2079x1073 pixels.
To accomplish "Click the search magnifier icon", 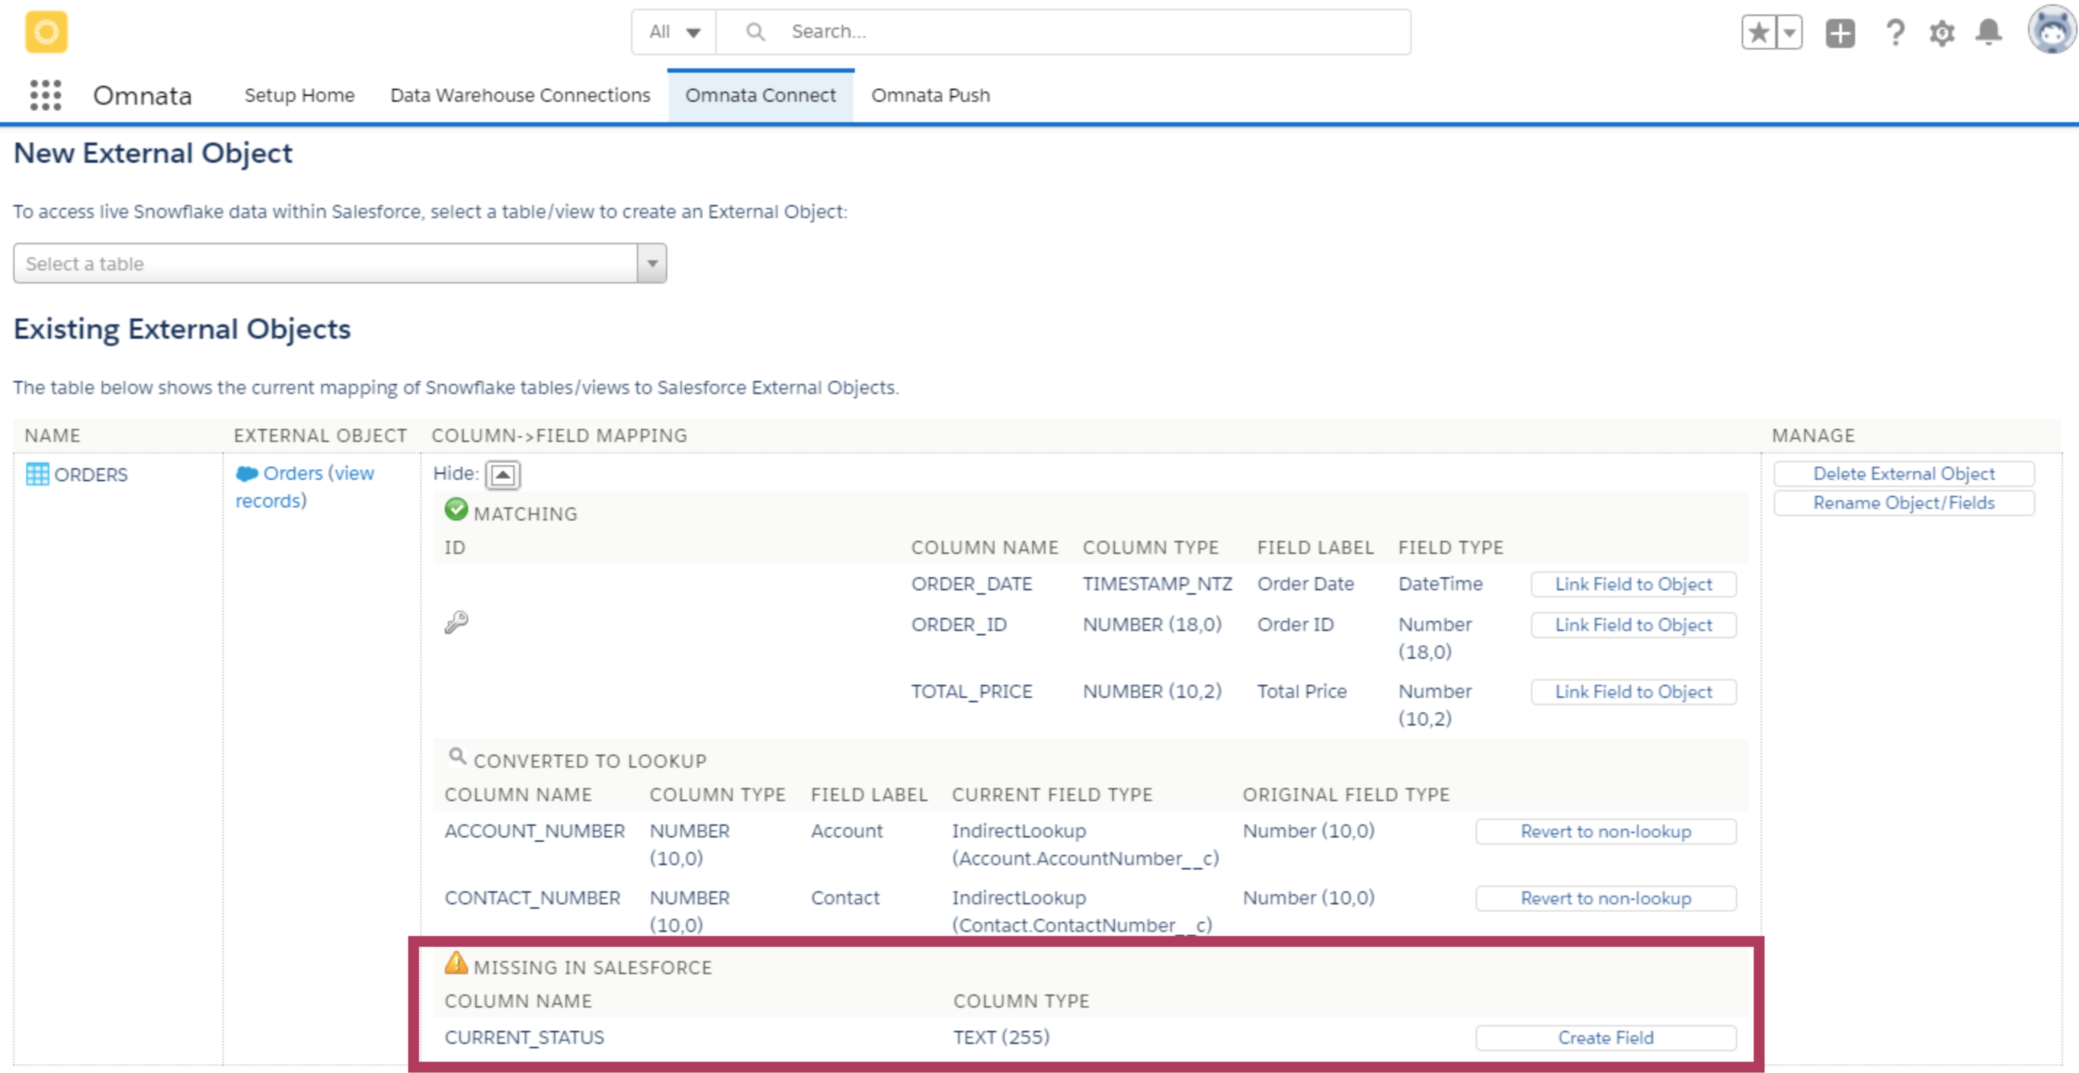I will (x=755, y=31).
